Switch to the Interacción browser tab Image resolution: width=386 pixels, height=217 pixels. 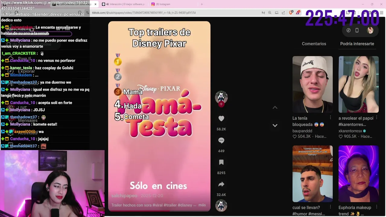(x=124, y=4)
